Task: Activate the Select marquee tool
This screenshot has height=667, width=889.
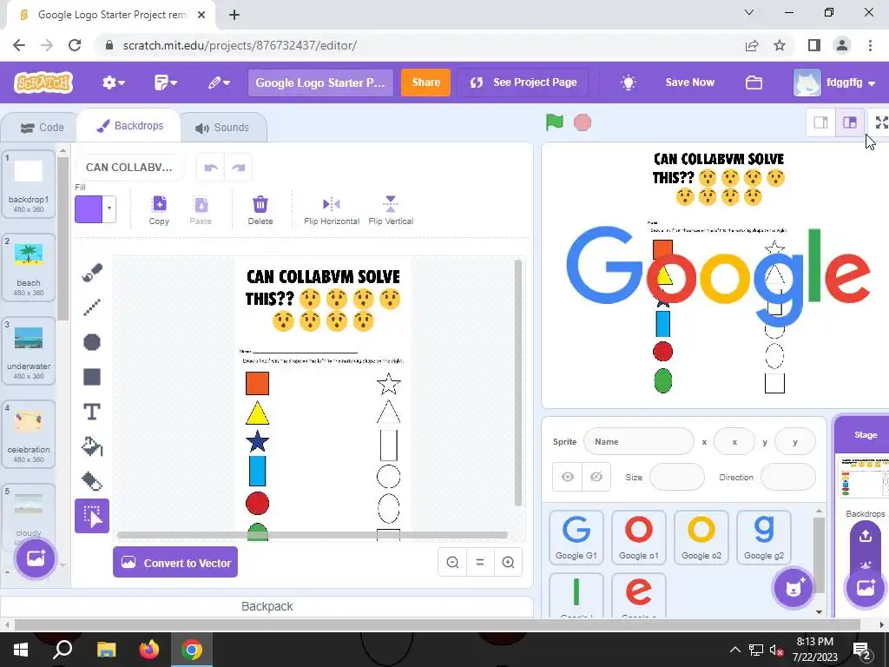Action: [92, 516]
